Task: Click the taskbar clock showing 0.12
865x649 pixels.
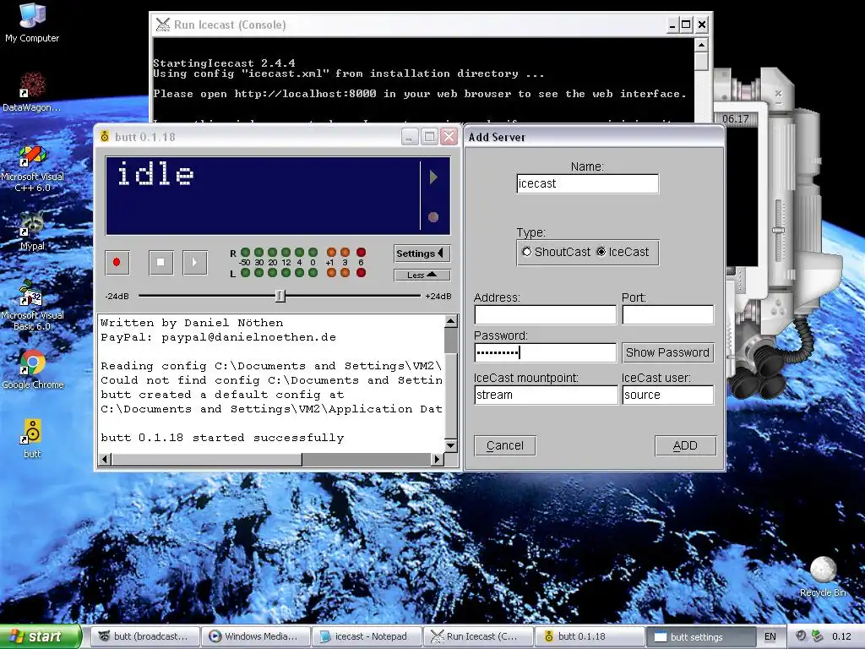Action: (841, 636)
